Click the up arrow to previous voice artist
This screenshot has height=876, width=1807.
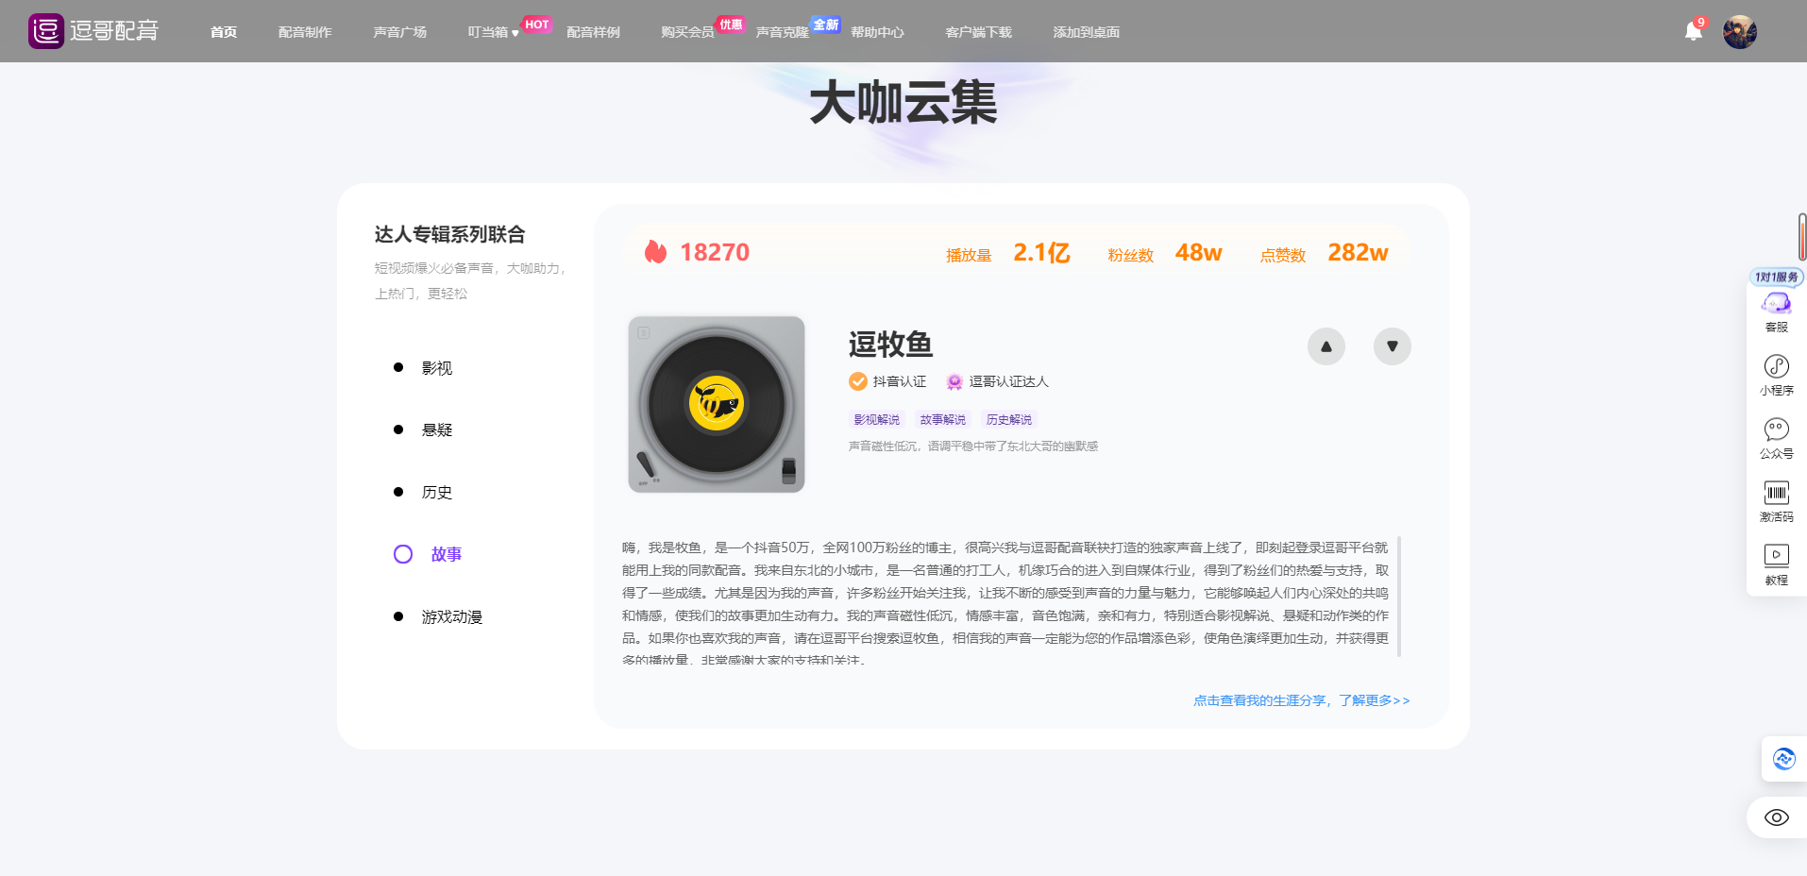coord(1326,346)
